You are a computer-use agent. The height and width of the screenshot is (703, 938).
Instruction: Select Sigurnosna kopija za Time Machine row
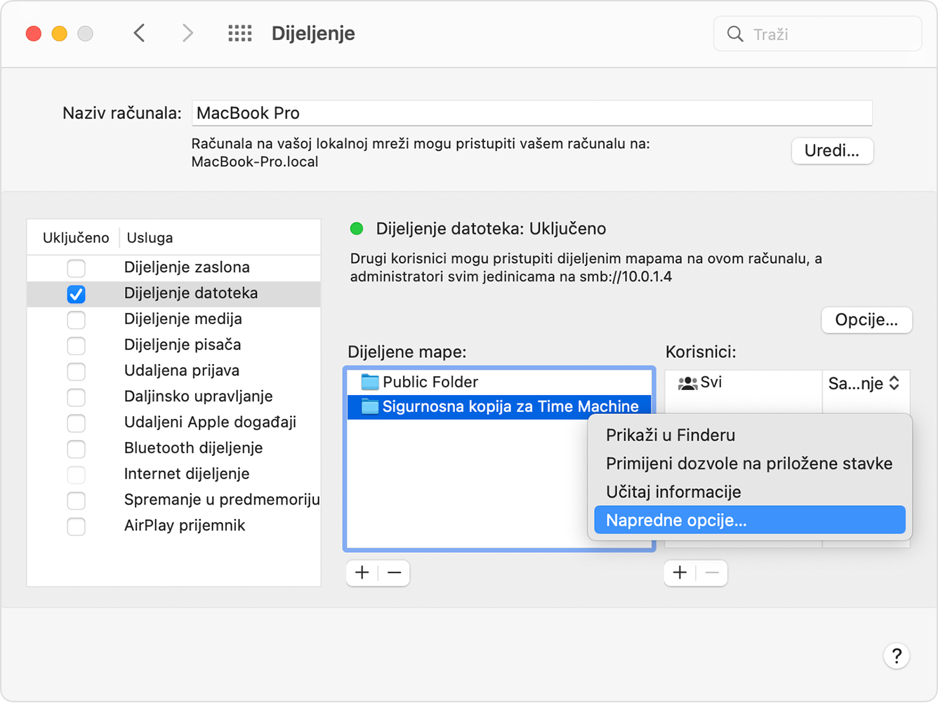[499, 406]
